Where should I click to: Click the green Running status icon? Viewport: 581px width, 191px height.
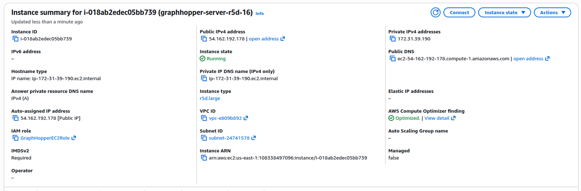(203, 59)
